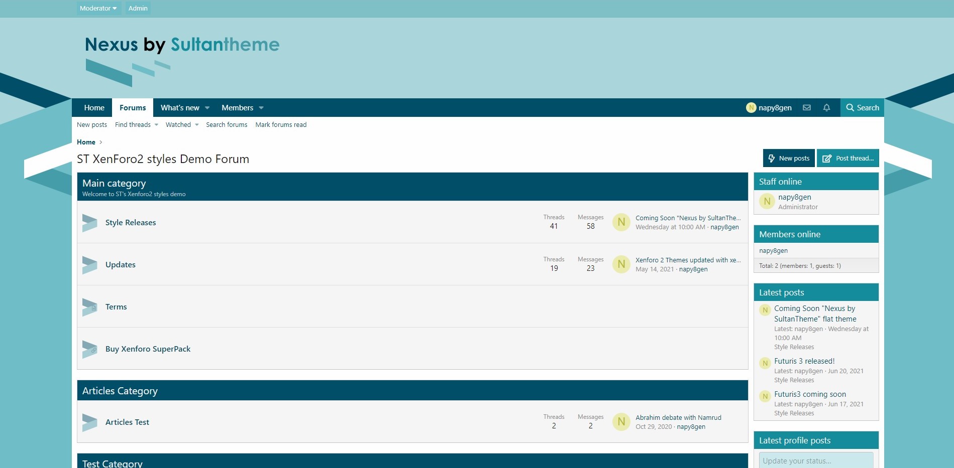Open Main category heading

point(114,183)
